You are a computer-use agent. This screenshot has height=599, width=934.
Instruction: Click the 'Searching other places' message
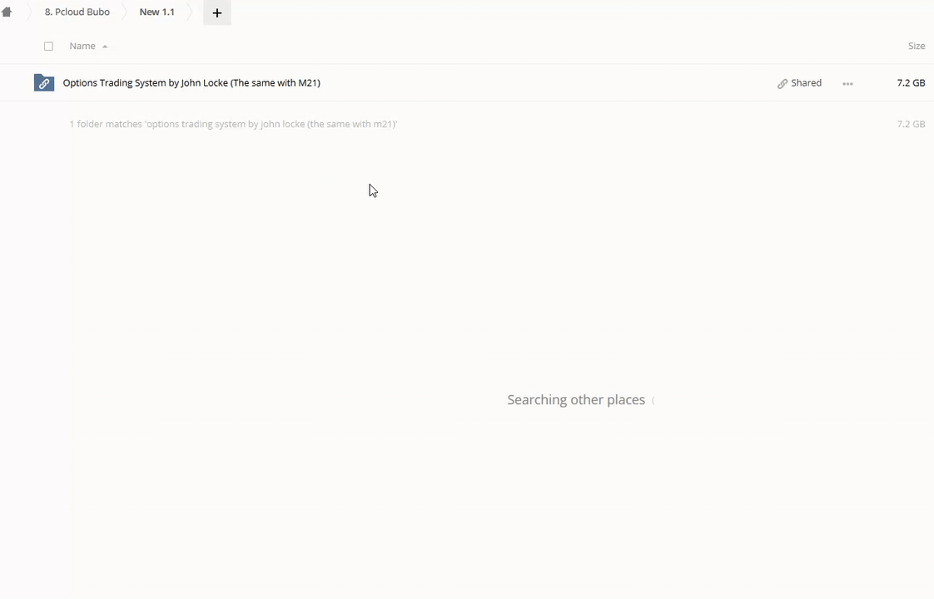click(576, 400)
